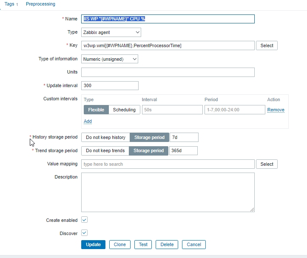This screenshot has height=258, width=307.
Task: Click into the Name input field
Action: point(168,19)
